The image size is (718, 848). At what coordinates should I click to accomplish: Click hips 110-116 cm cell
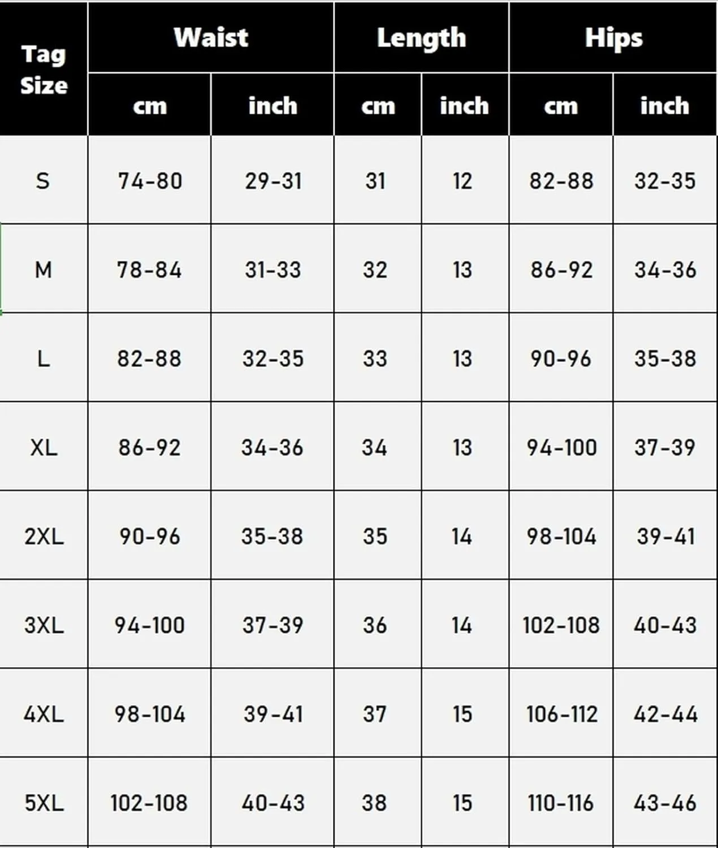561,803
